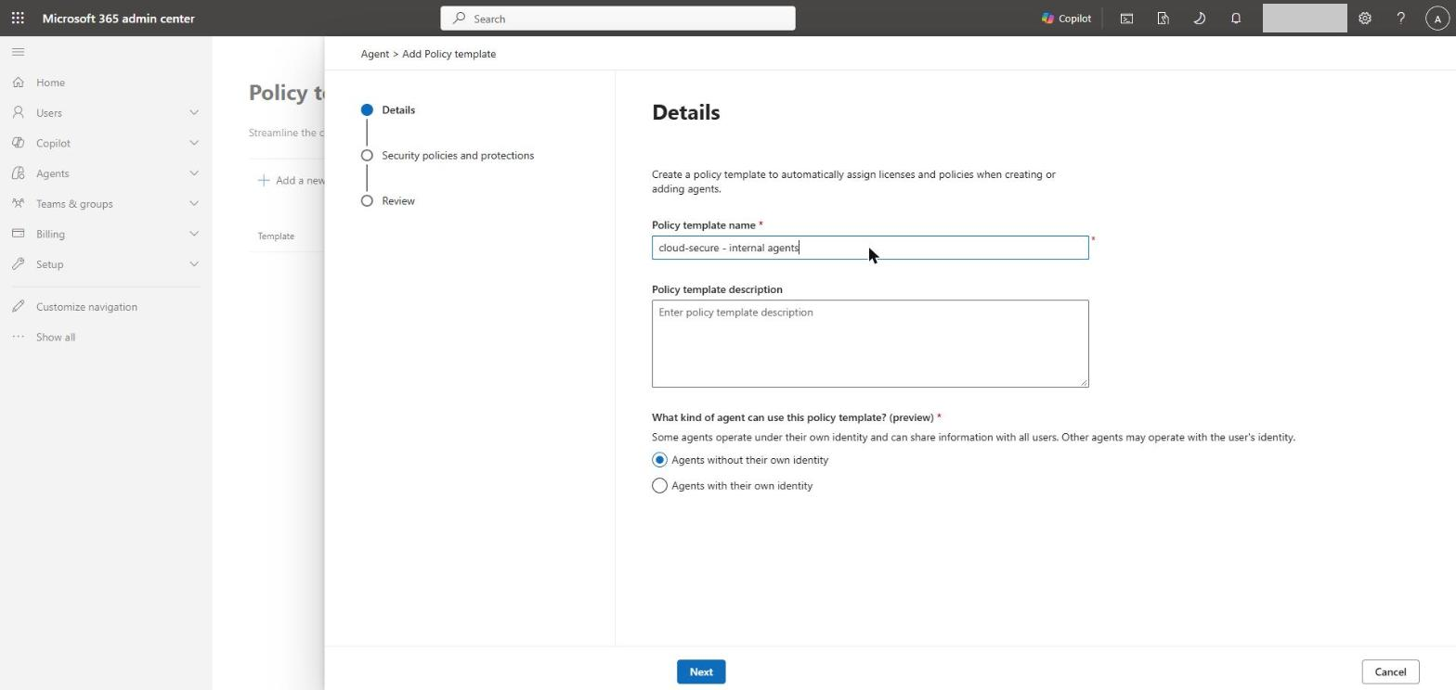Click the Next button
1456x690 pixels.
coord(701,672)
